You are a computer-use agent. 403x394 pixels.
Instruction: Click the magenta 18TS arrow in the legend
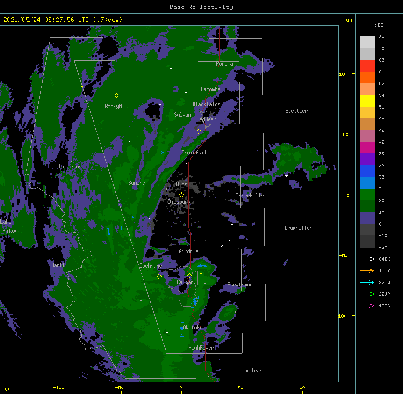(x=367, y=306)
